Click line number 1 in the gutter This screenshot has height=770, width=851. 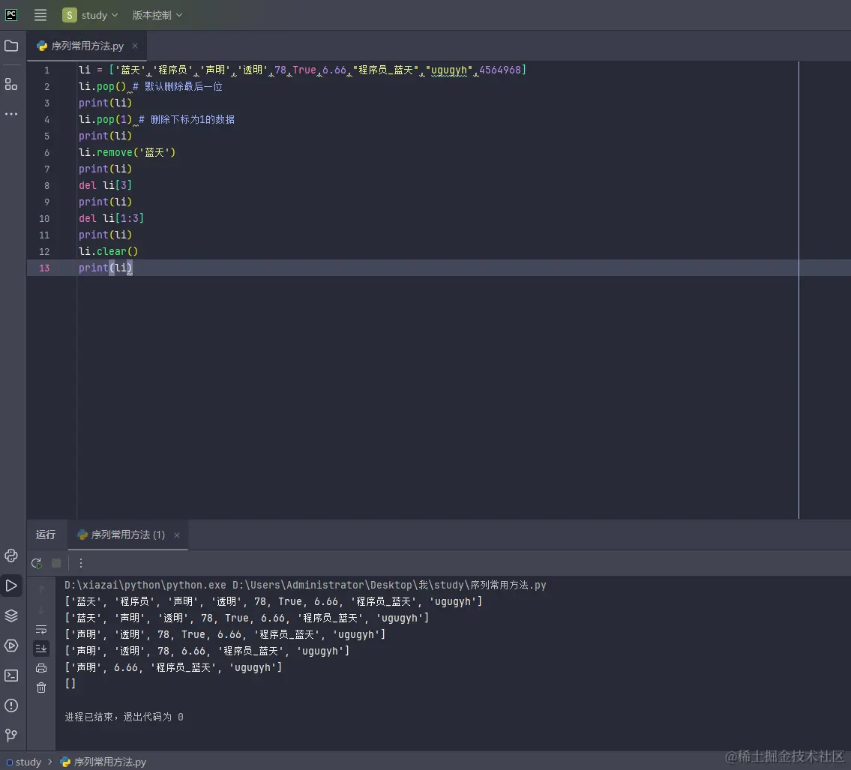(46, 70)
